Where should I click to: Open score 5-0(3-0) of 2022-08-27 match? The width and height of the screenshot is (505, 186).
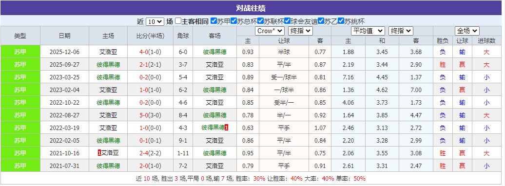[150, 115]
